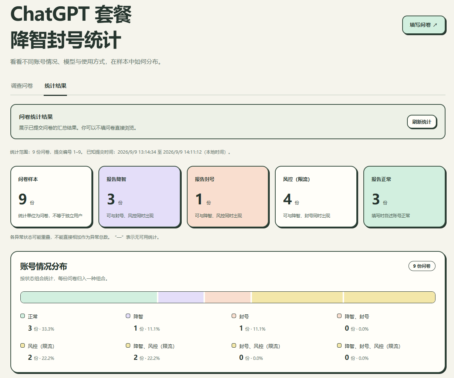This screenshot has width=454, height=378.
Task: Click the 降智 legend color swatch
Action: (128, 316)
